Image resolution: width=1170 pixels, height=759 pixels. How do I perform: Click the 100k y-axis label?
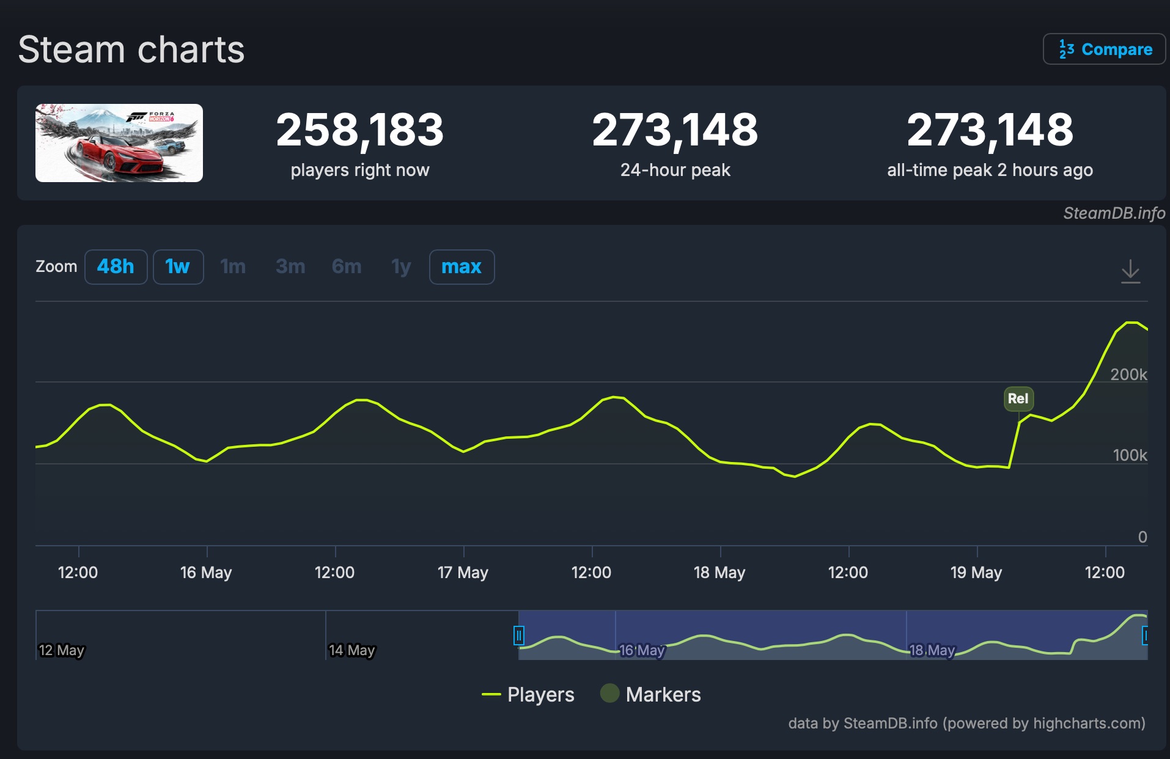1130,455
